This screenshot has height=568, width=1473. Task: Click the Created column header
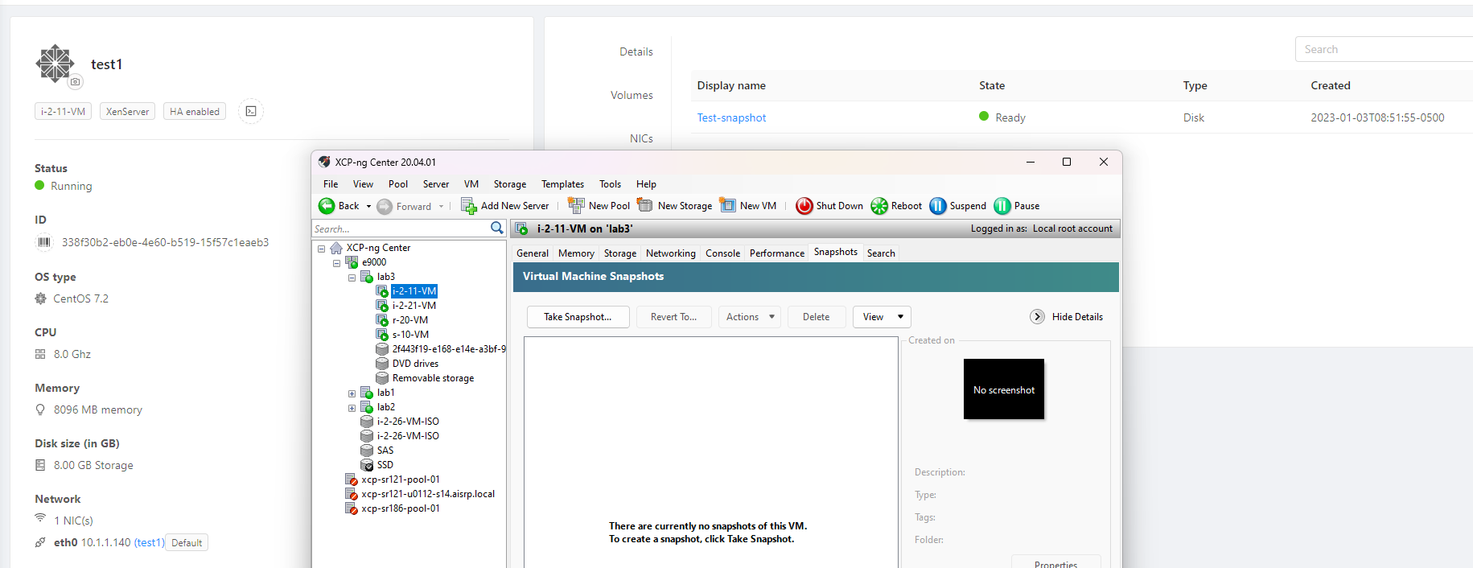(1331, 85)
